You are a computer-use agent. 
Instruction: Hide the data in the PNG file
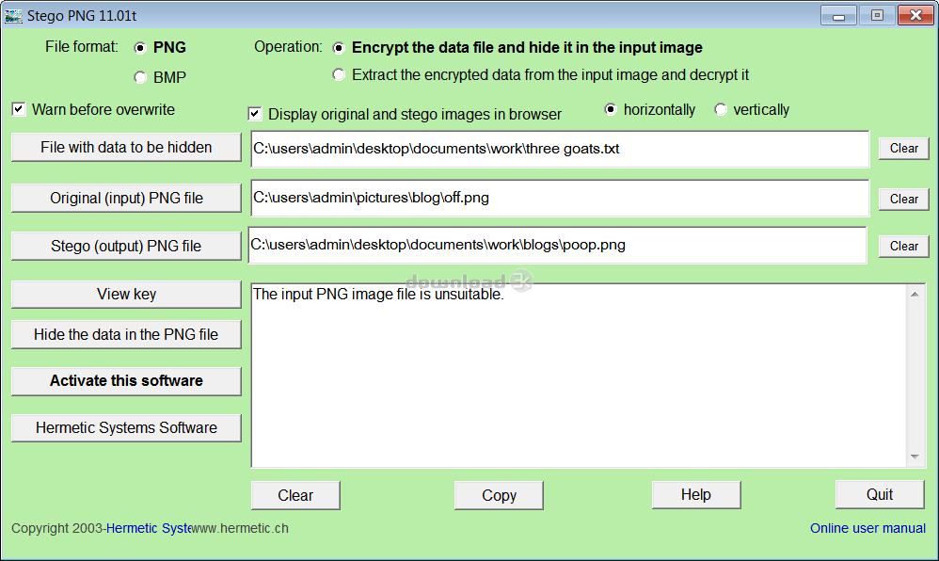[x=126, y=334]
